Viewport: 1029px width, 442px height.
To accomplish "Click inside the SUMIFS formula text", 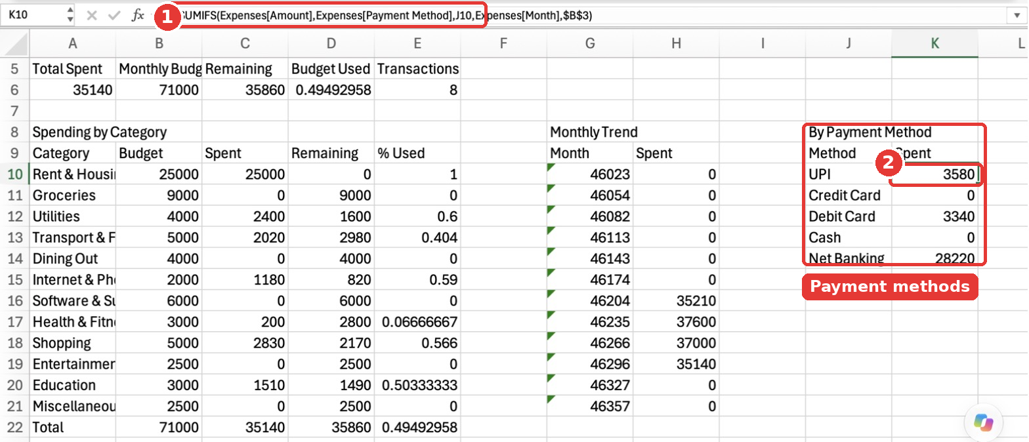I will (387, 16).
